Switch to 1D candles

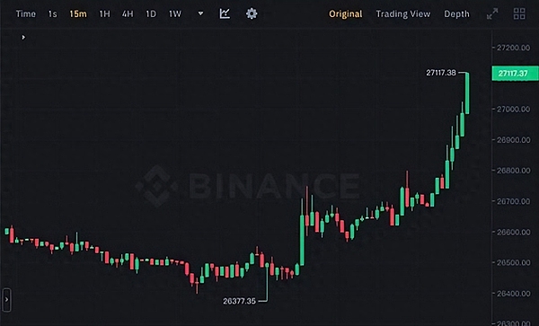pos(151,14)
